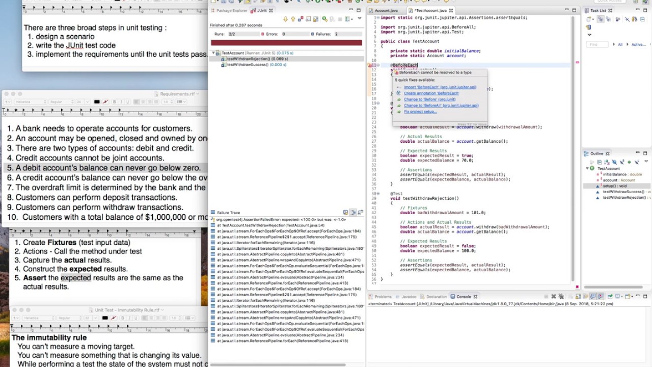Toggle code folding at line 38 @Test

coord(378,194)
